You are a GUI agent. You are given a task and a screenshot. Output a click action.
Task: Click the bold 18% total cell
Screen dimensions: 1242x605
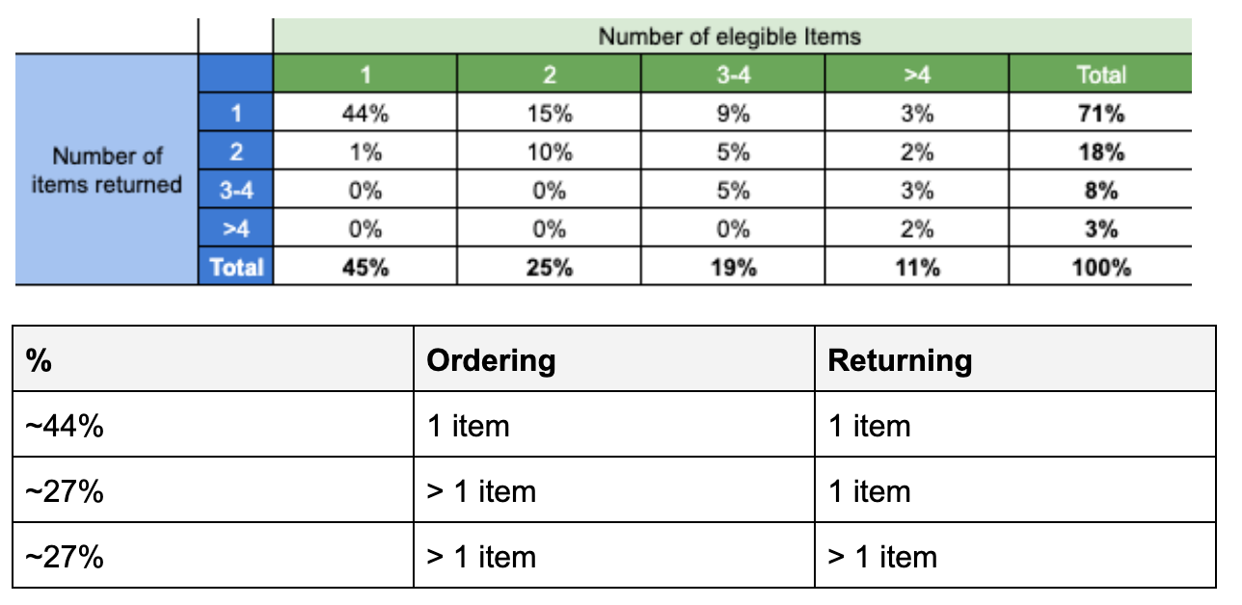point(1099,152)
